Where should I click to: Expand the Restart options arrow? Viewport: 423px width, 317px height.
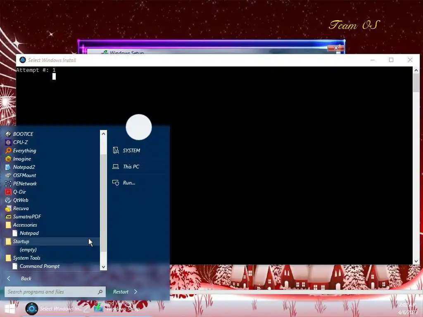click(135, 292)
